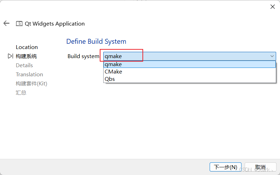
Task: Click the Qt Widgets Application title text
Action: [x=55, y=23]
